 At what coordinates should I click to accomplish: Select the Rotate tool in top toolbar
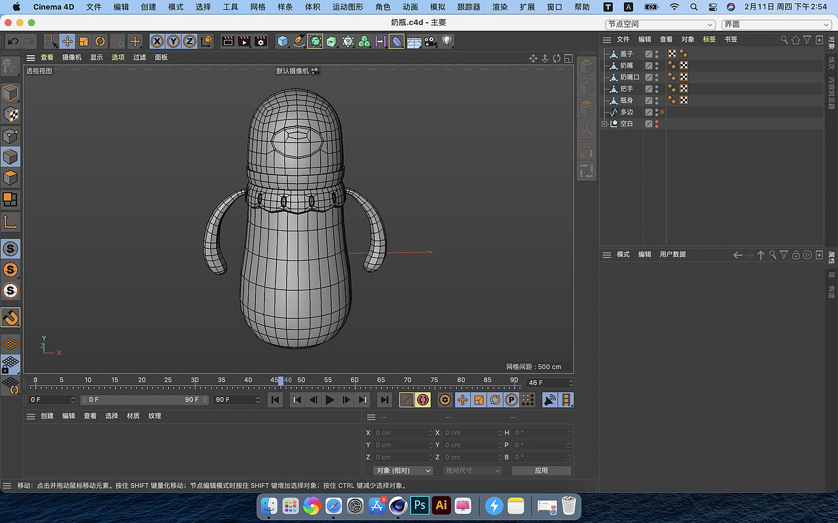pos(100,41)
